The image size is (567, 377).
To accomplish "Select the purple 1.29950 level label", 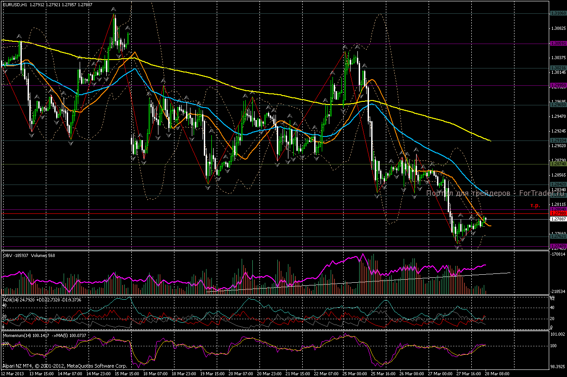I will pyautogui.click(x=558, y=85).
